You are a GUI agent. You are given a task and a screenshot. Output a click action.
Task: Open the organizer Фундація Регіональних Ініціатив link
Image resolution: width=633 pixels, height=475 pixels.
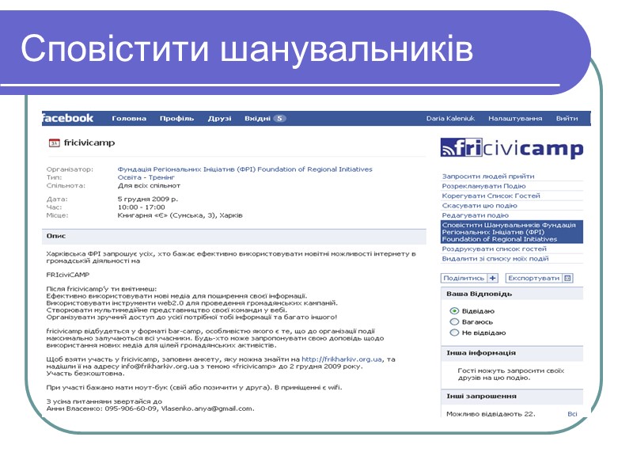pos(244,169)
